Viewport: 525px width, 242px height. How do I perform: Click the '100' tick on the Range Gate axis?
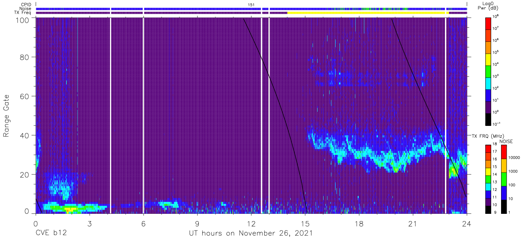pyautogui.click(x=22, y=20)
